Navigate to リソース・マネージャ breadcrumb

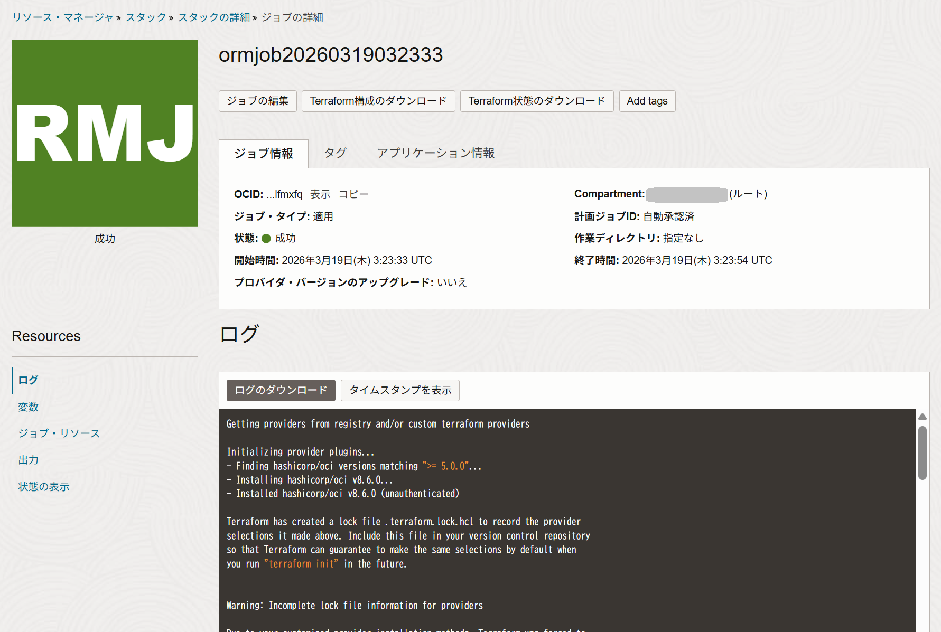tap(62, 17)
